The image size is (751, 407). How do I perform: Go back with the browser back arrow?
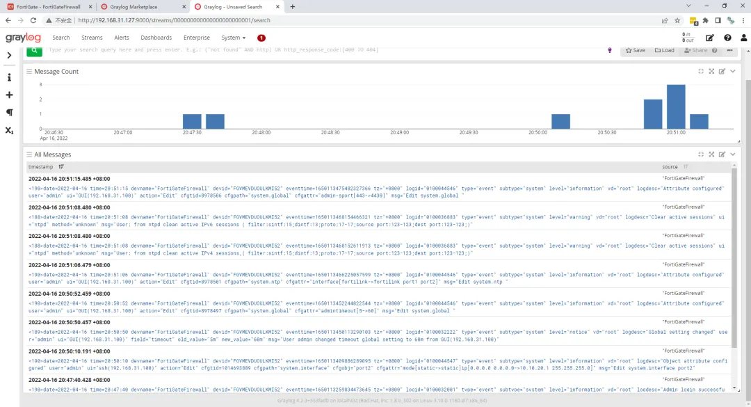(x=8, y=21)
